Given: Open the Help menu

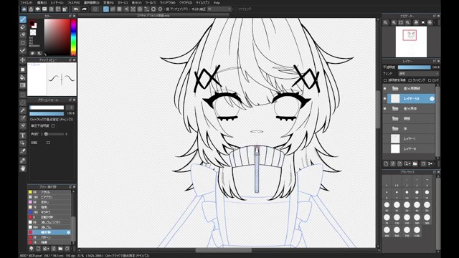Looking at the screenshot, I should tap(217, 3).
